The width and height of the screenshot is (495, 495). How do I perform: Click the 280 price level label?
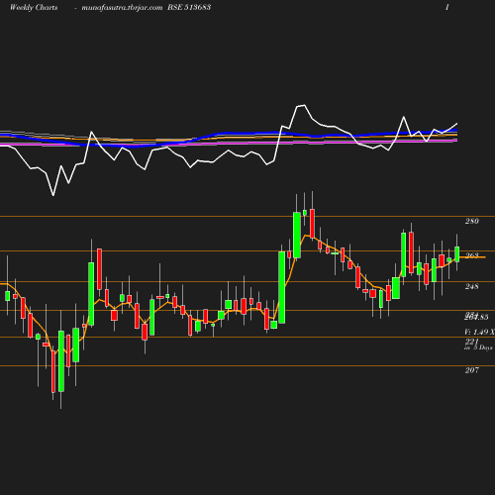tap(472, 221)
